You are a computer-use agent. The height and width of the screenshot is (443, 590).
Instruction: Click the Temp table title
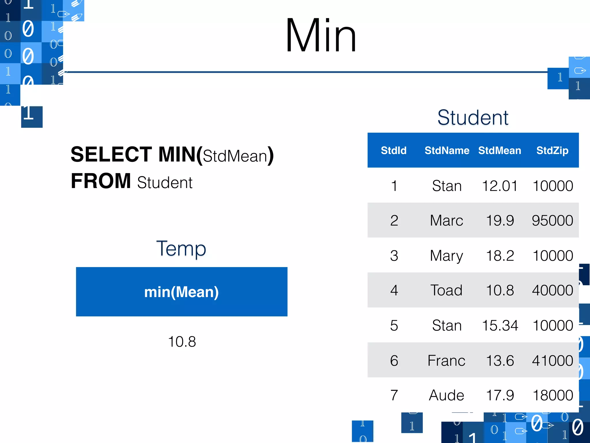(x=181, y=249)
